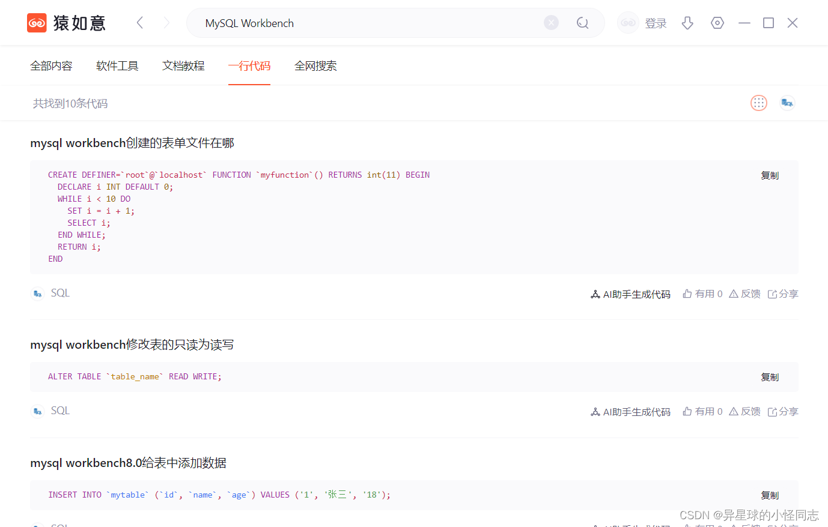The height and width of the screenshot is (527, 828).
Task: Click the line END WHILE;
Action: [x=82, y=235]
